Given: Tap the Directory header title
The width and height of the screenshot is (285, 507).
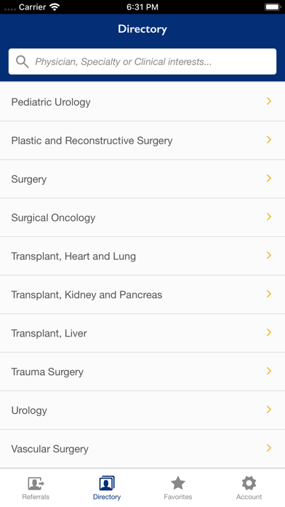Looking at the screenshot, I should (142, 29).
